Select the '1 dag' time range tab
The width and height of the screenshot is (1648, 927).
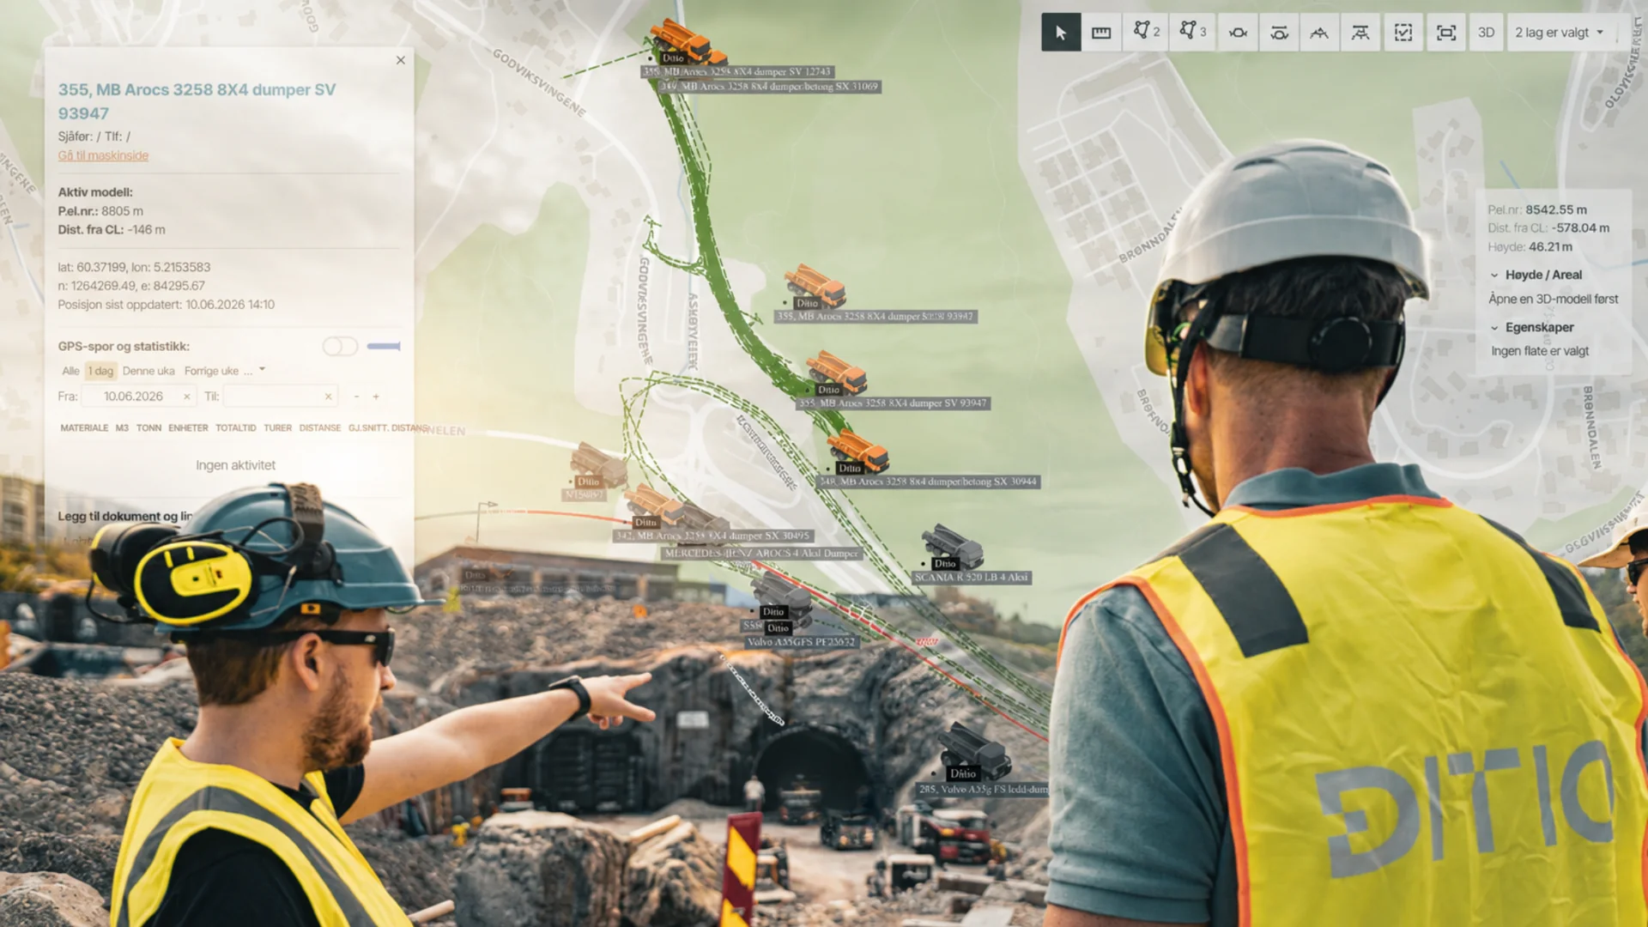click(100, 371)
